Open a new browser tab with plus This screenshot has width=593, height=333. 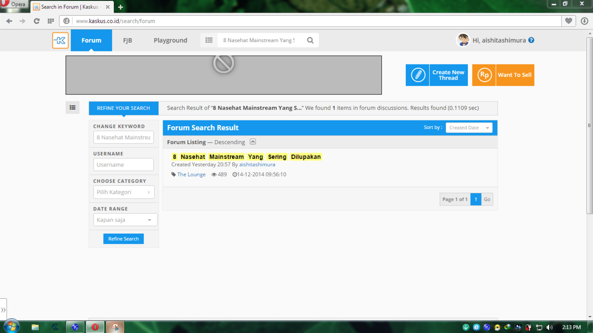120,7
